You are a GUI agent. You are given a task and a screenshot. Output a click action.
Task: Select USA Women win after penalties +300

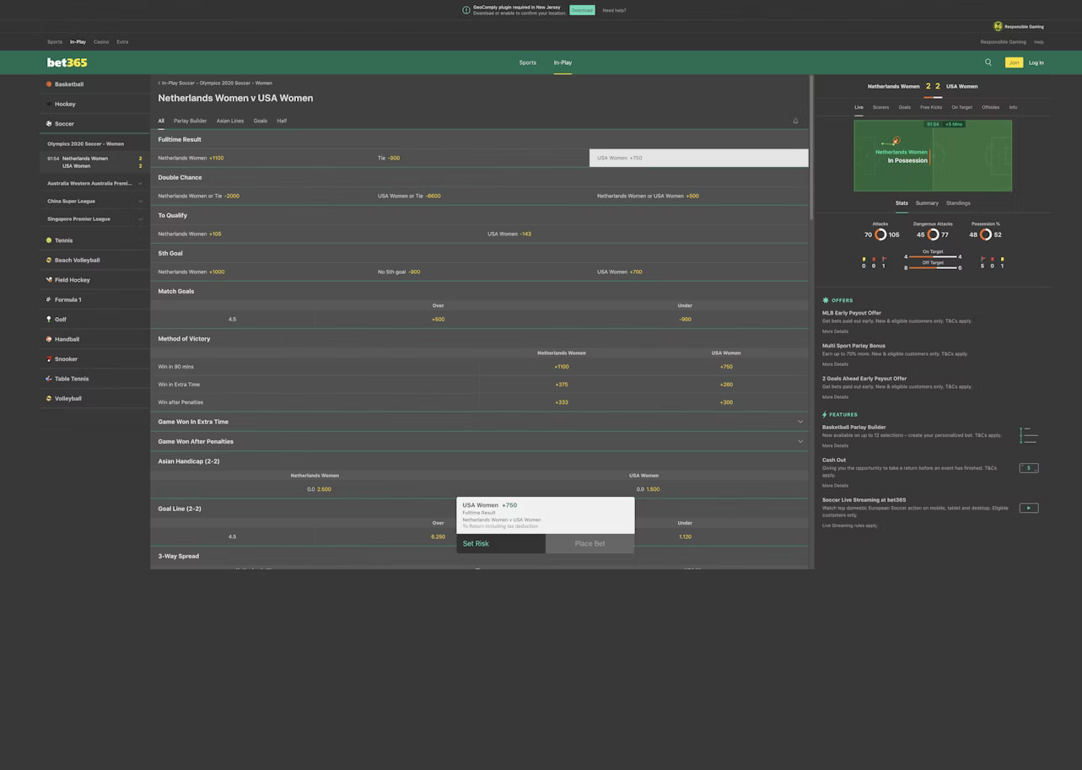726,402
